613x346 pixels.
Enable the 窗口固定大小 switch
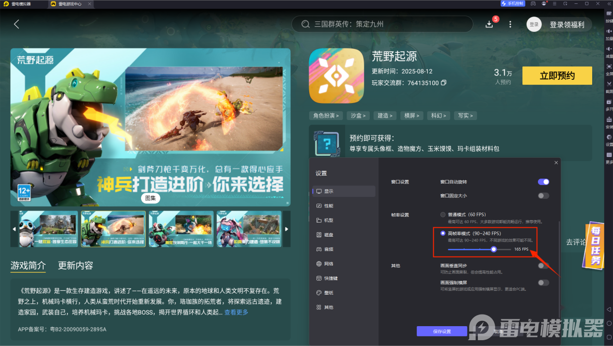543,196
